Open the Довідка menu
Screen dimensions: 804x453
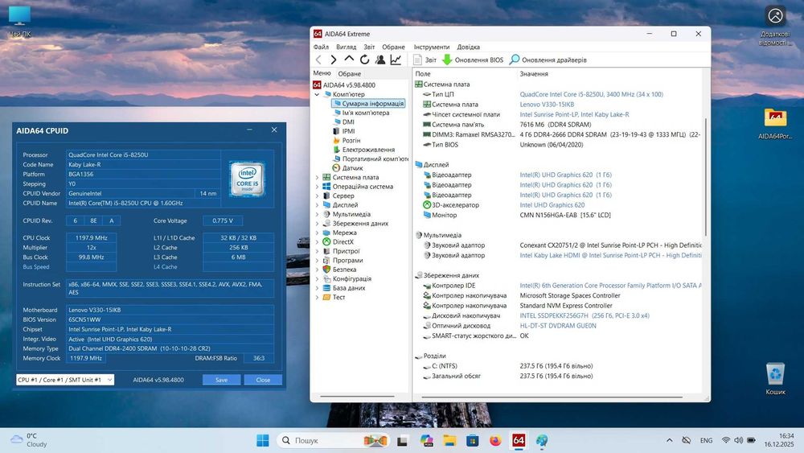[468, 47]
